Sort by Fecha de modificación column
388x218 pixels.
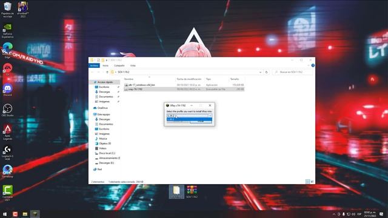click(x=189, y=79)
